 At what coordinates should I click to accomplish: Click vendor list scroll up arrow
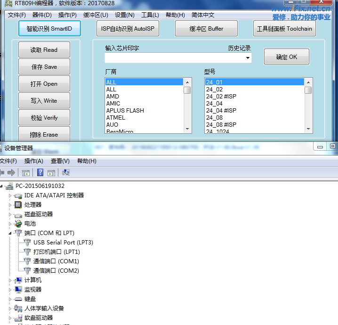[187, 82]
